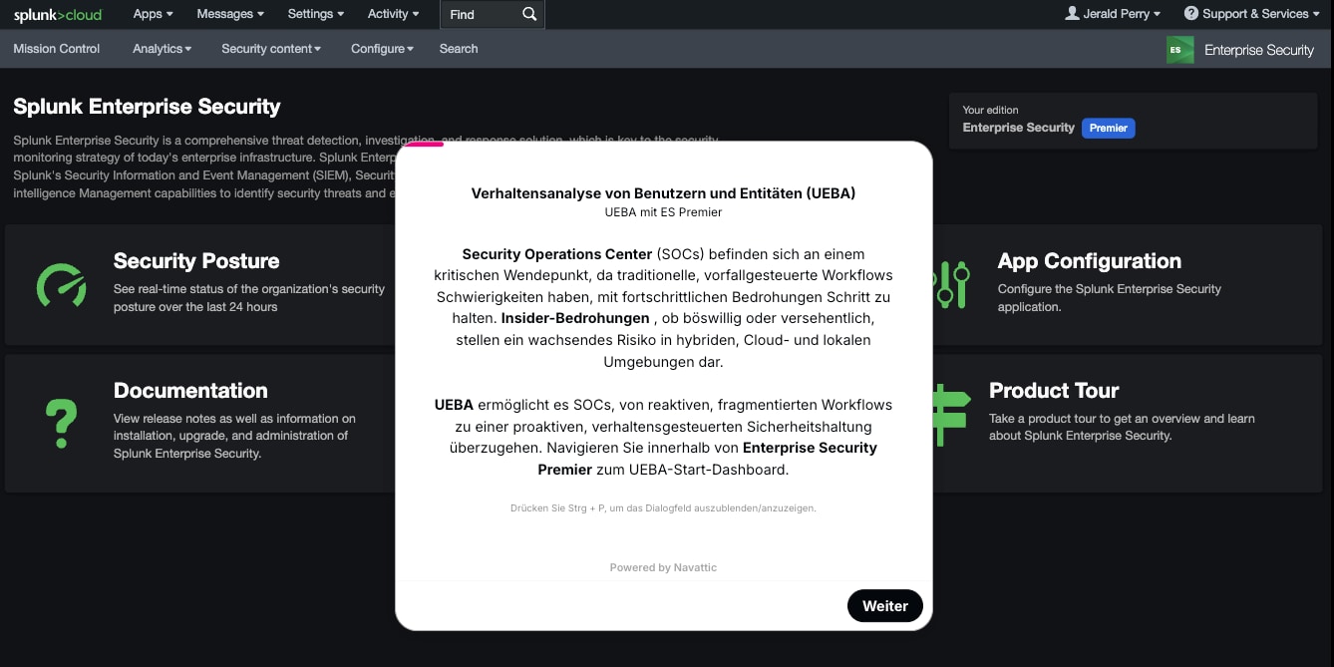
Task: Expand the Analytics menu
Action: click(163, 49)
